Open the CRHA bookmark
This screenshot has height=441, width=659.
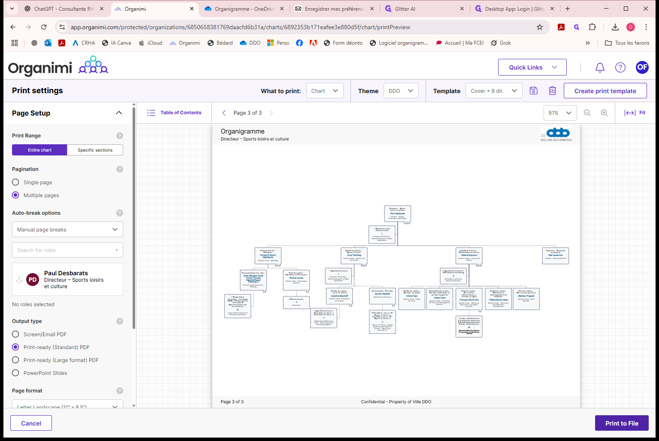point(84,43)
